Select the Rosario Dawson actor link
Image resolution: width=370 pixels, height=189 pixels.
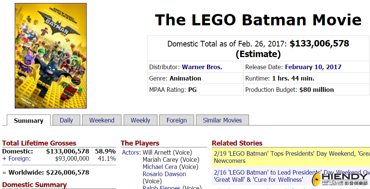tap(164, 174)
